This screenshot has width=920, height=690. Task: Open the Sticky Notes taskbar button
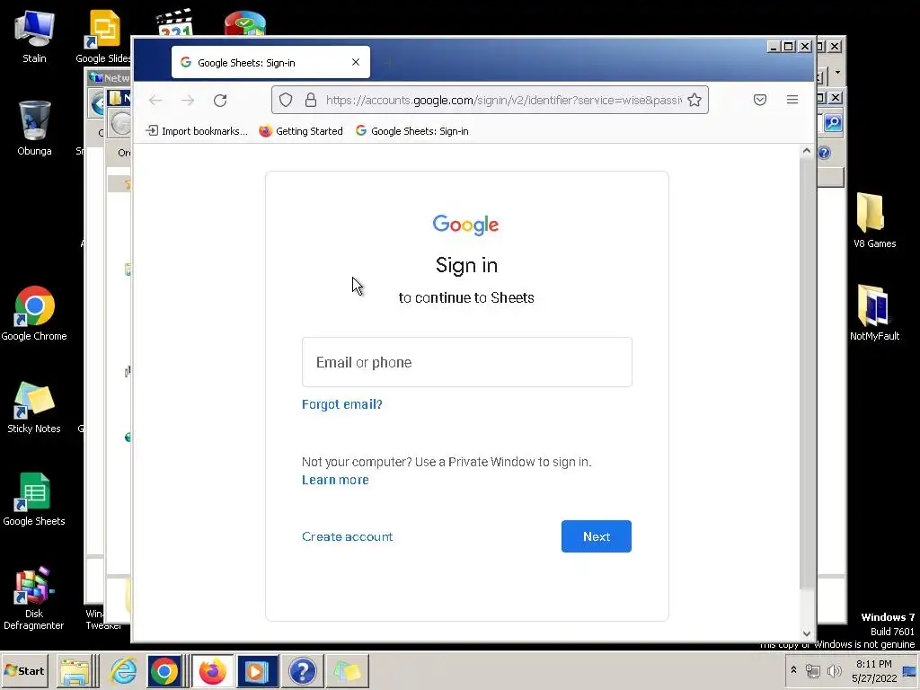[348, 670]
